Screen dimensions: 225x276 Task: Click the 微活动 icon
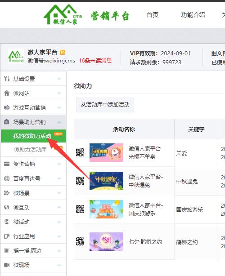click(7, 222)
